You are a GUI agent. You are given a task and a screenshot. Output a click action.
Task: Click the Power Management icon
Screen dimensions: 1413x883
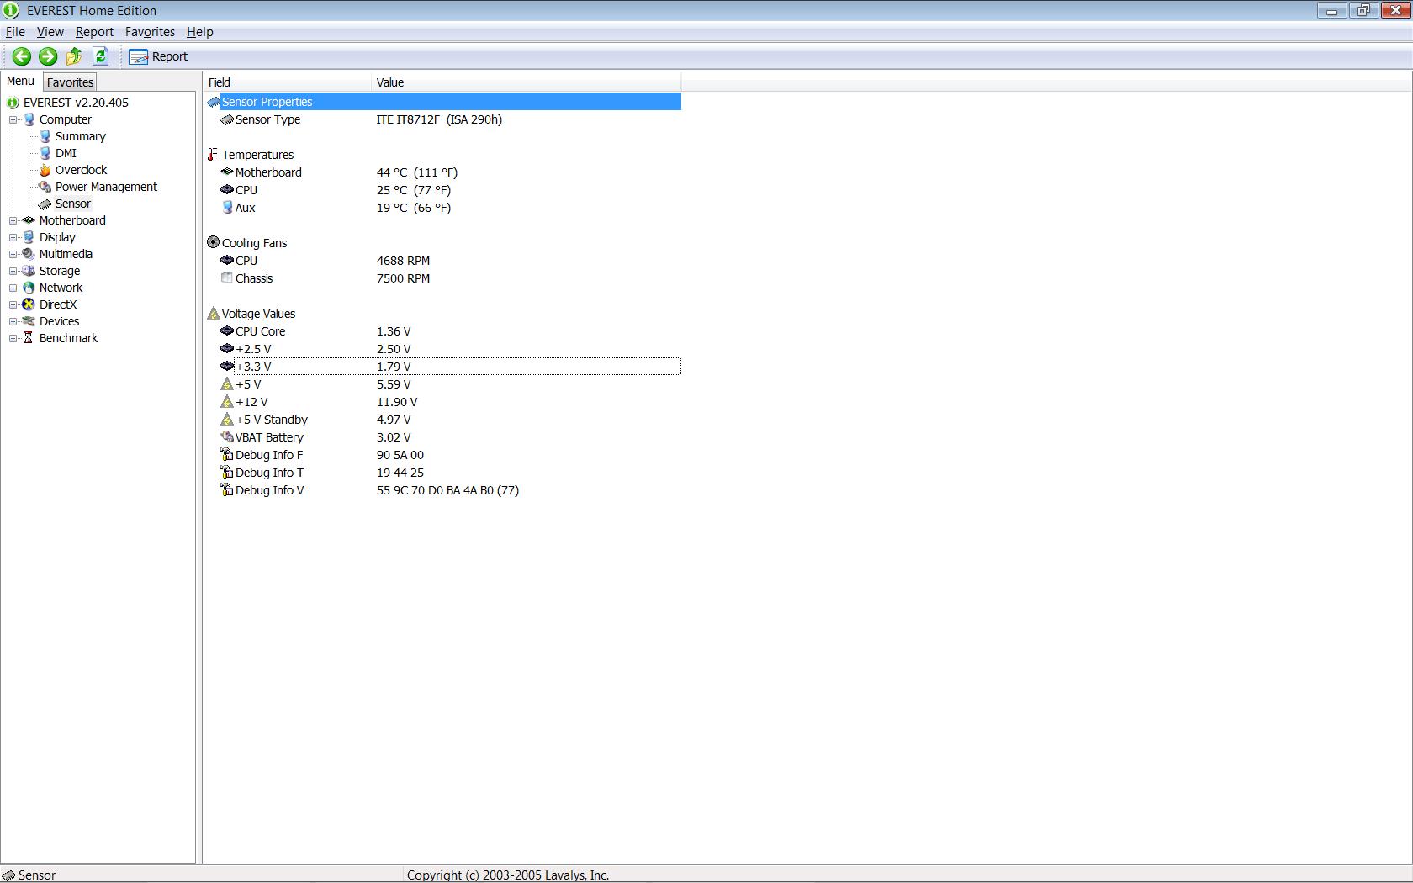(x=45, y=187)
